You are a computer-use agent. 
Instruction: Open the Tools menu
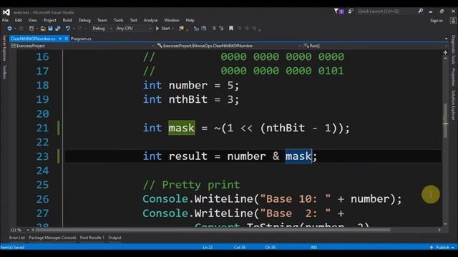pos(118,20)
